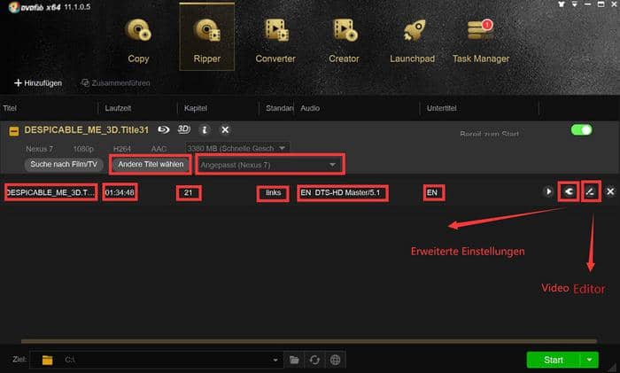
Task: Open the video editor pencil icon
Action: (591, 192)
